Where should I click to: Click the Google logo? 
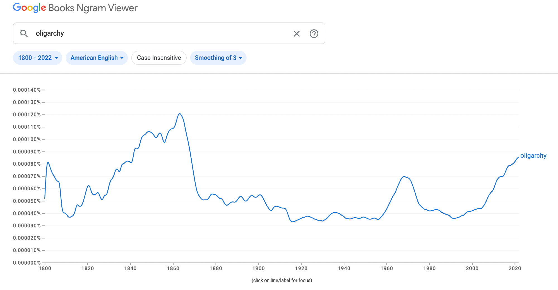pos(29,8)
